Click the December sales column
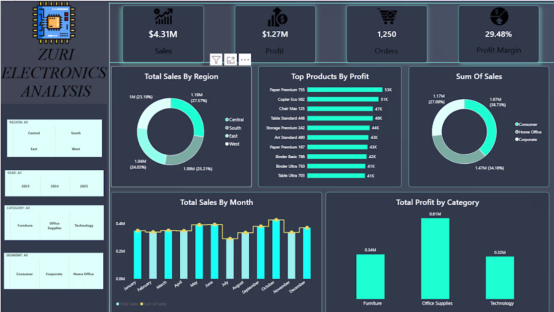The width and height of the screenshot is (554, 312). click(307, 253)
